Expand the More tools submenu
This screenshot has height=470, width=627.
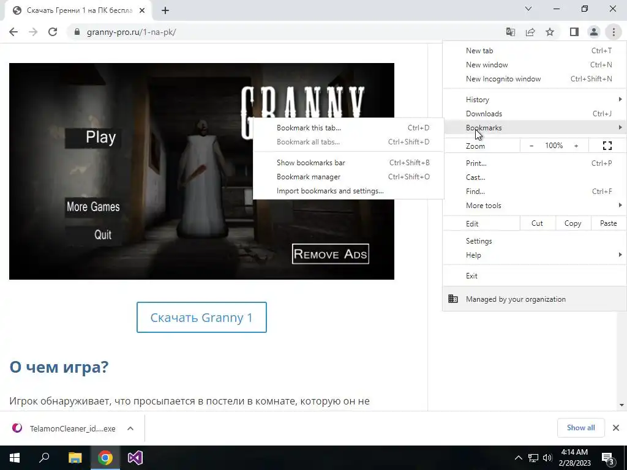click(535, 206)
